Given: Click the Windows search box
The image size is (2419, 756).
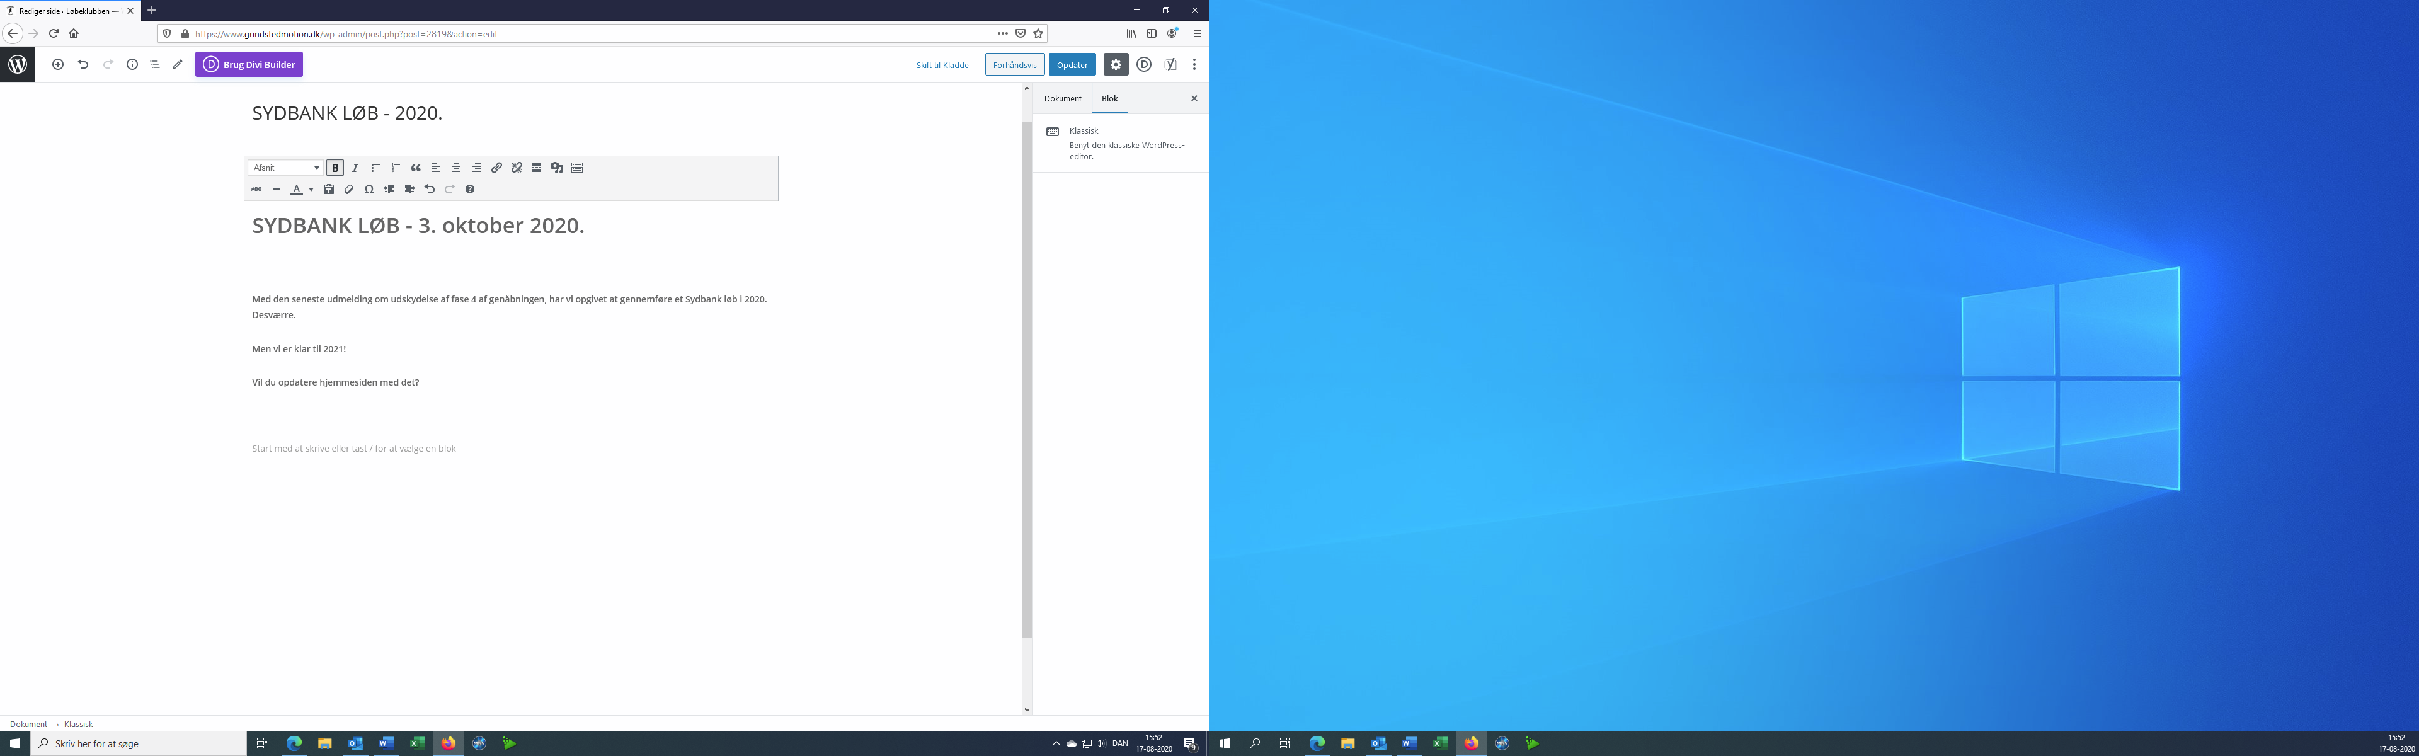Looking at the screenshot, I should (139, 743).
